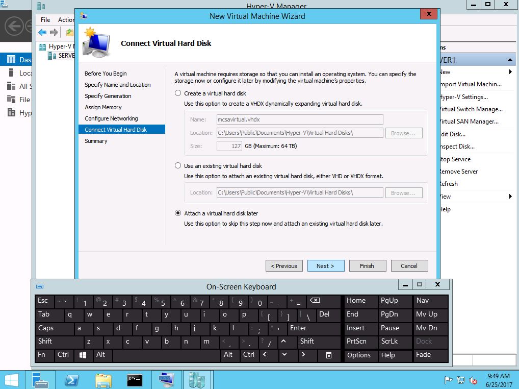Screen dimensions: 519x389
Task: Open File Explorer in the taskbar
Action: click(x=103, y=380)
